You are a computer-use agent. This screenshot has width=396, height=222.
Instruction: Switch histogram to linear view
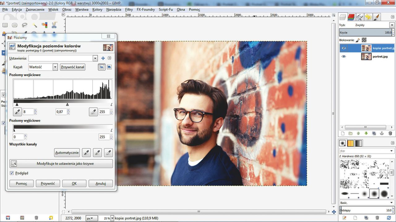102,67
